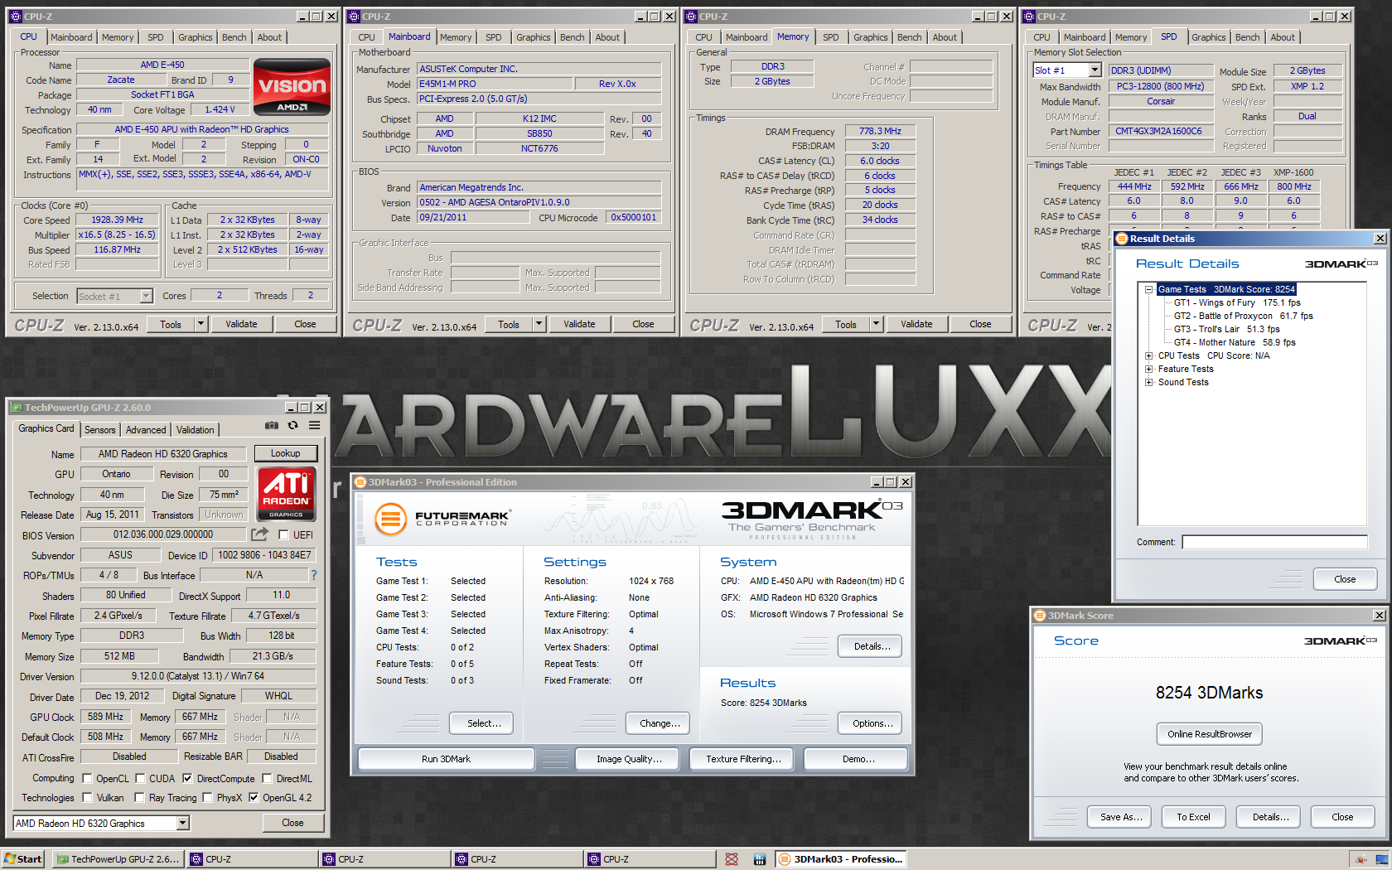Open the GPU-Z hamburger menu icon
1392x870 pixels.
tap(315, 425)
